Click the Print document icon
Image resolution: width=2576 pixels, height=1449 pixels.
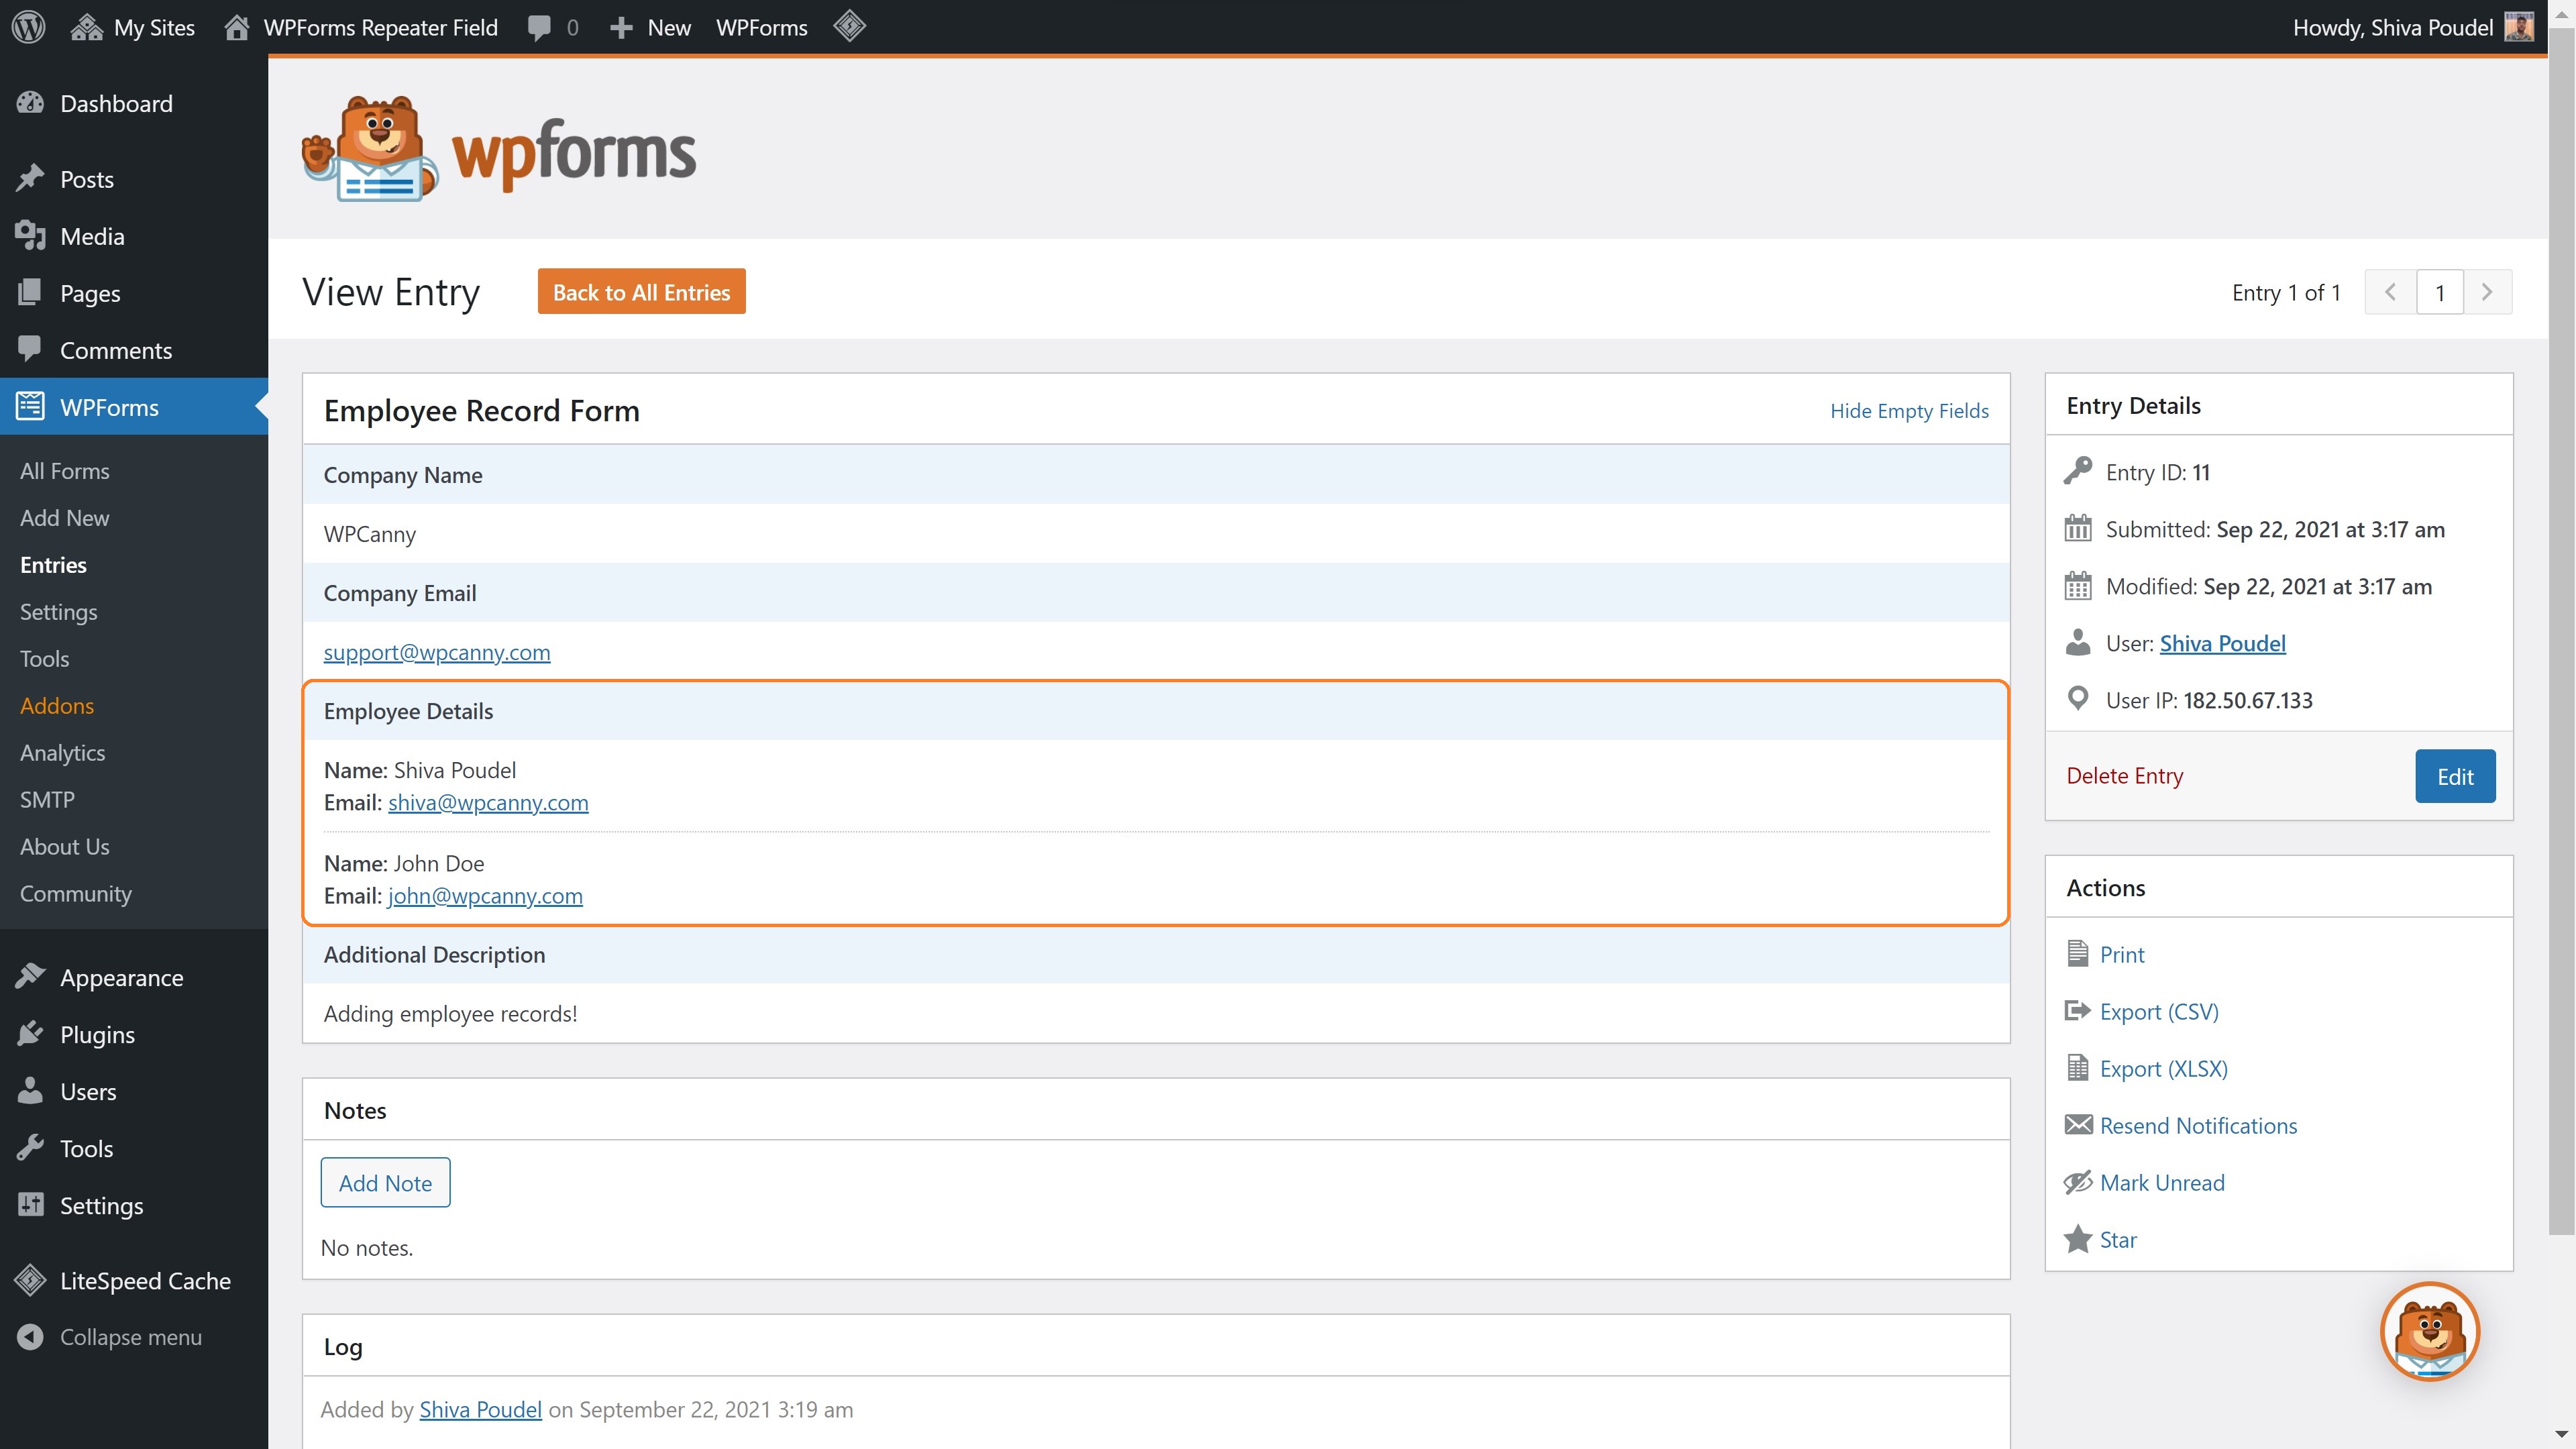click(2077, 954)
